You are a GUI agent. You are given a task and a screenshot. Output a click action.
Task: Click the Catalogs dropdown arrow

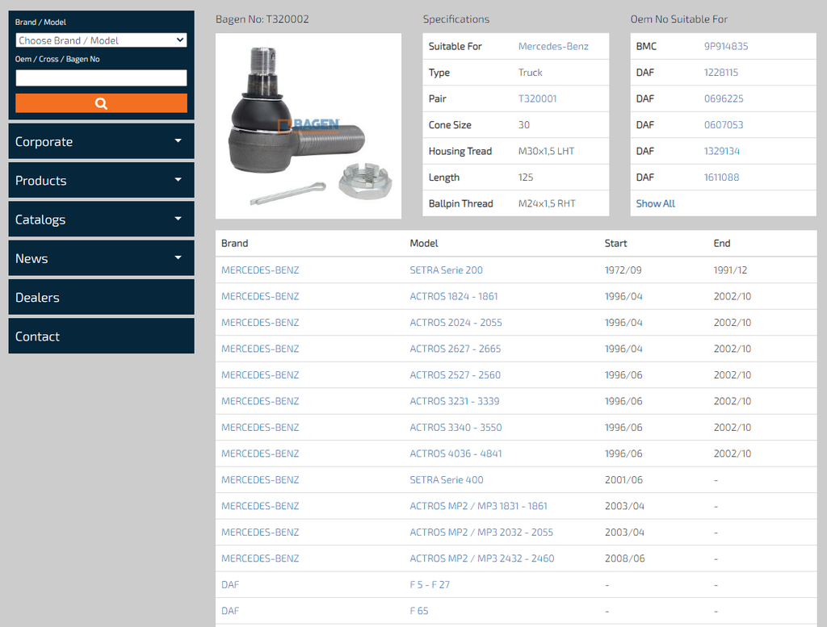pos(178,219)
